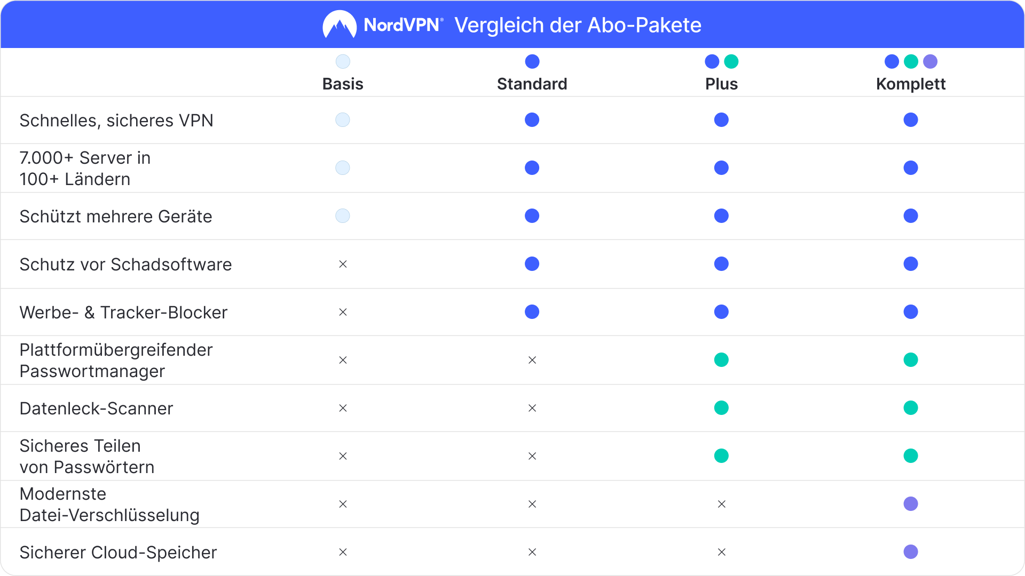This screenshot has width=1025, height=576.
Task: Click the Sicherer Cloud-Speicher feature label
Action: (x=118, y=553)
